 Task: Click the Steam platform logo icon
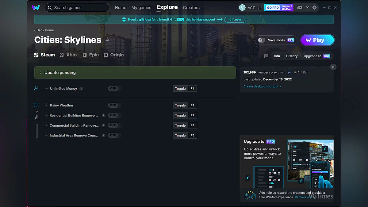pyautogui.click(x=36, y=55)
